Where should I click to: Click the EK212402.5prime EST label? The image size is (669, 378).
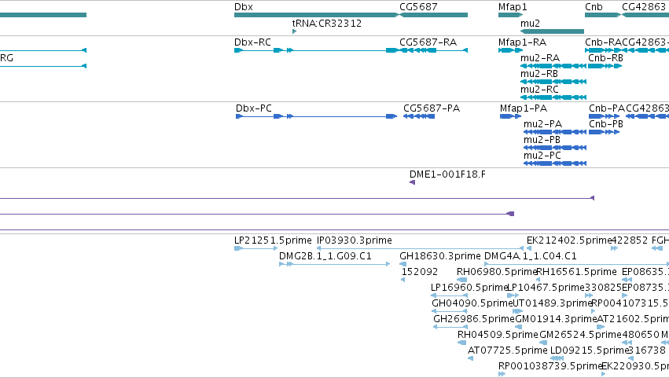[569, 240]
